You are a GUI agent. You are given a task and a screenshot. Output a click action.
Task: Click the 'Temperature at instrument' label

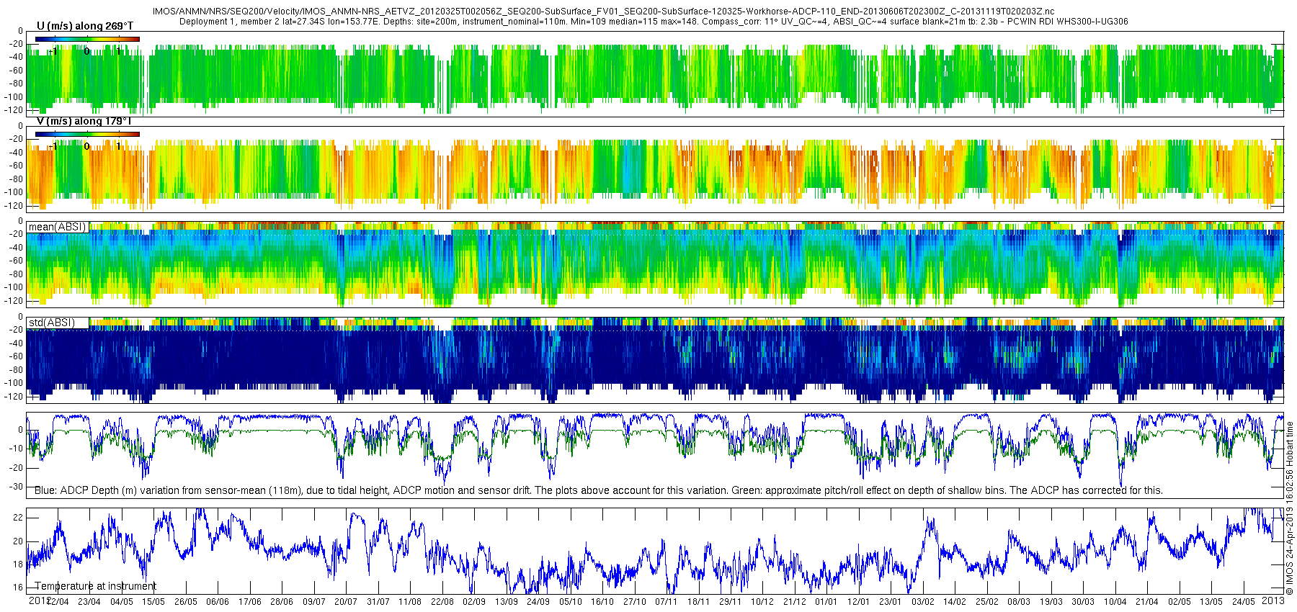[95, 586]
